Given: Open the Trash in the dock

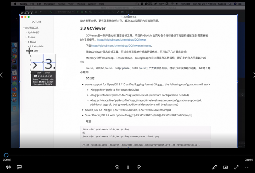Looking at the screenshot, I should click(x=15, y=108).
